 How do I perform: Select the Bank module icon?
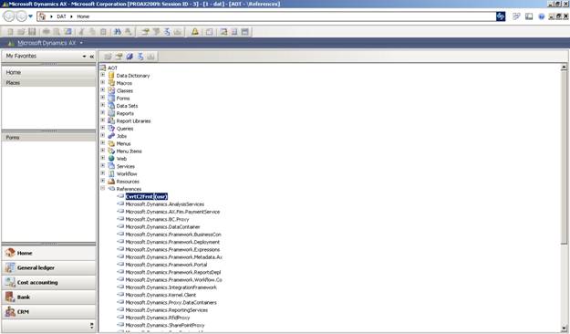tap(10, 297)
